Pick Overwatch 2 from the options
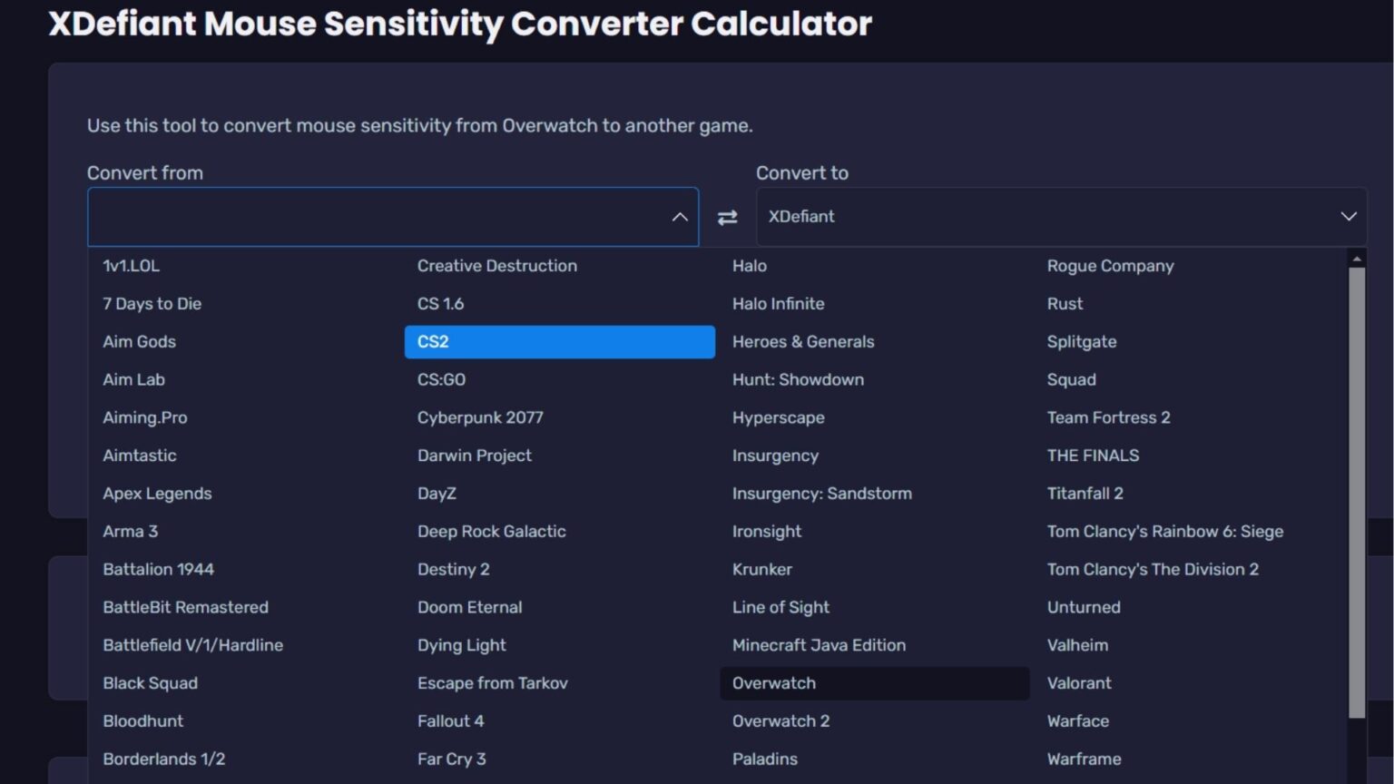 tap(781, 721)
